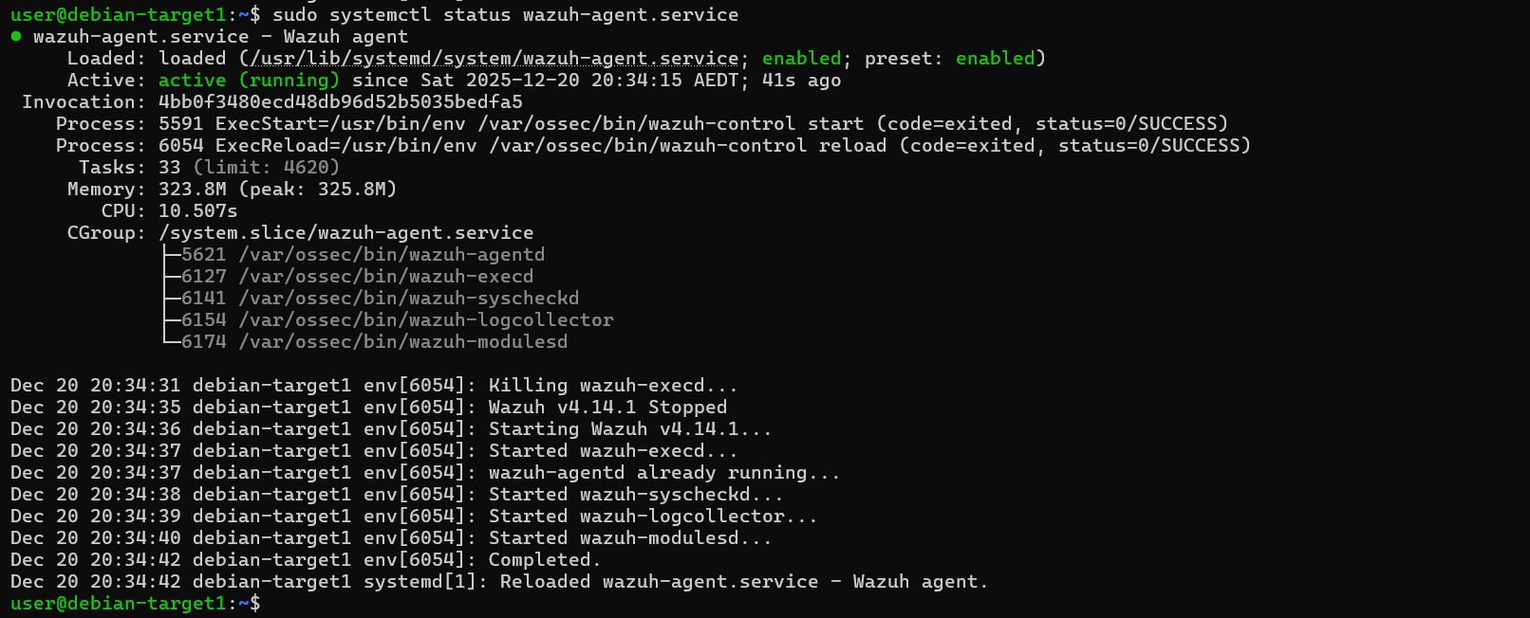Click the CPU time value 10.507s
The width and height of the screenshot is (1530, 618).
coord(197,211)
